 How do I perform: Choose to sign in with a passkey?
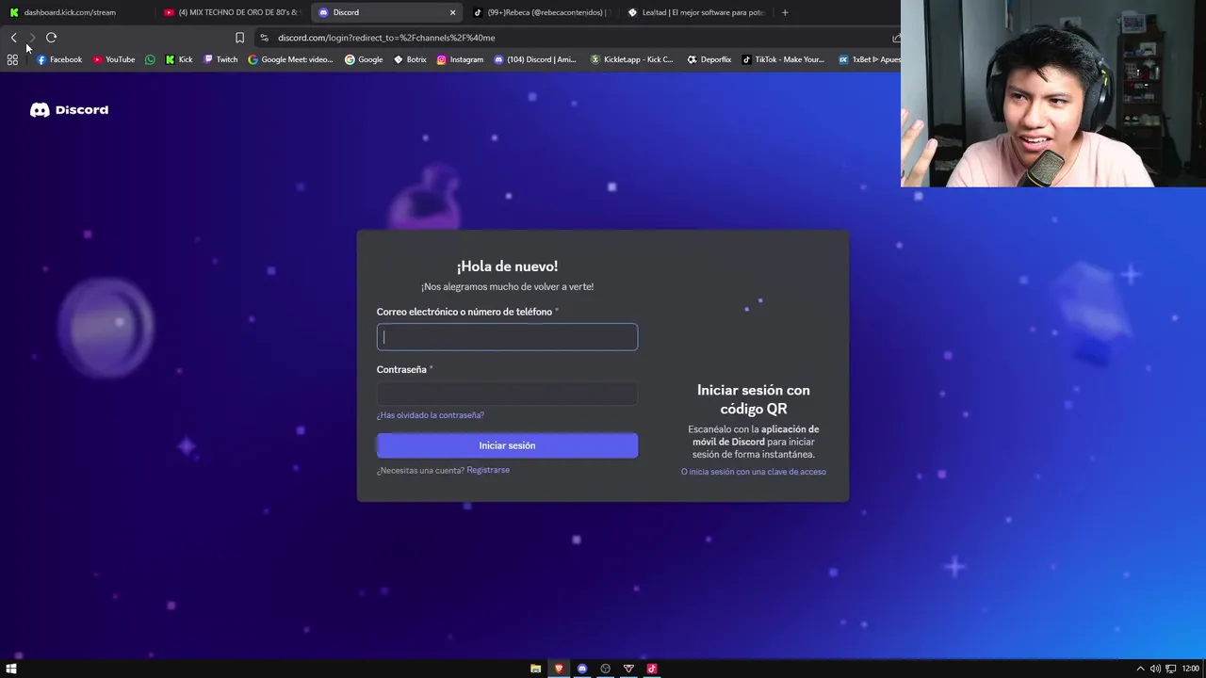tap(754, 472)
